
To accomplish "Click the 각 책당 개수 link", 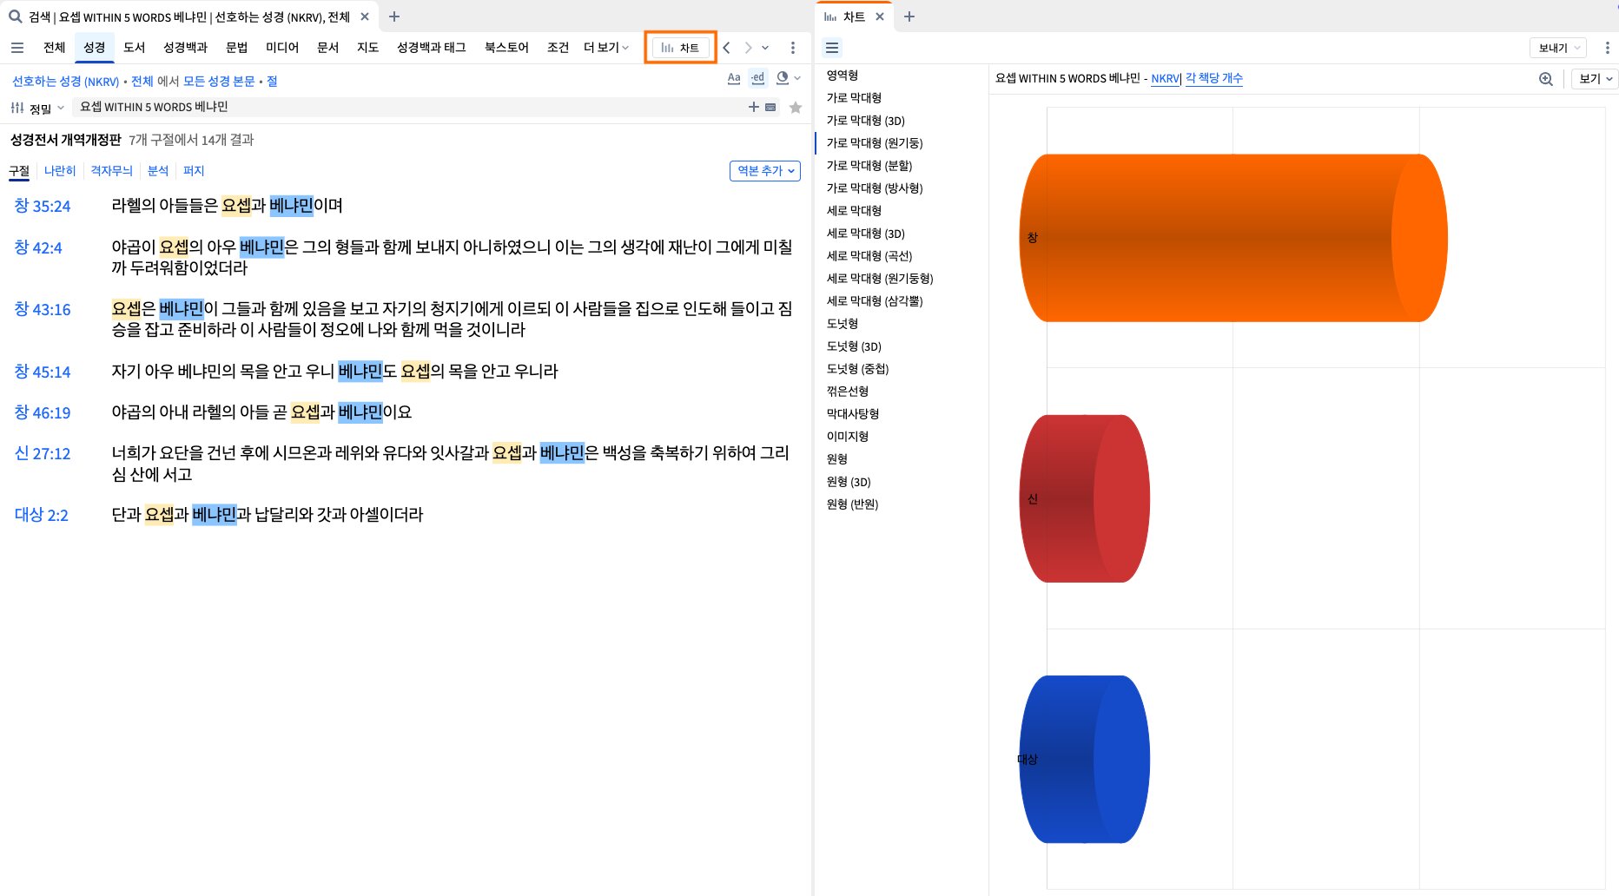I will 1214,78.
